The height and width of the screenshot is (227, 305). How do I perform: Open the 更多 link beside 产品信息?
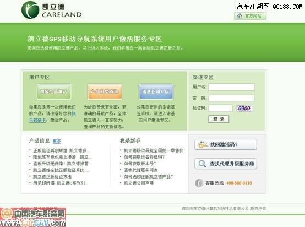click(x=57, y=141)
